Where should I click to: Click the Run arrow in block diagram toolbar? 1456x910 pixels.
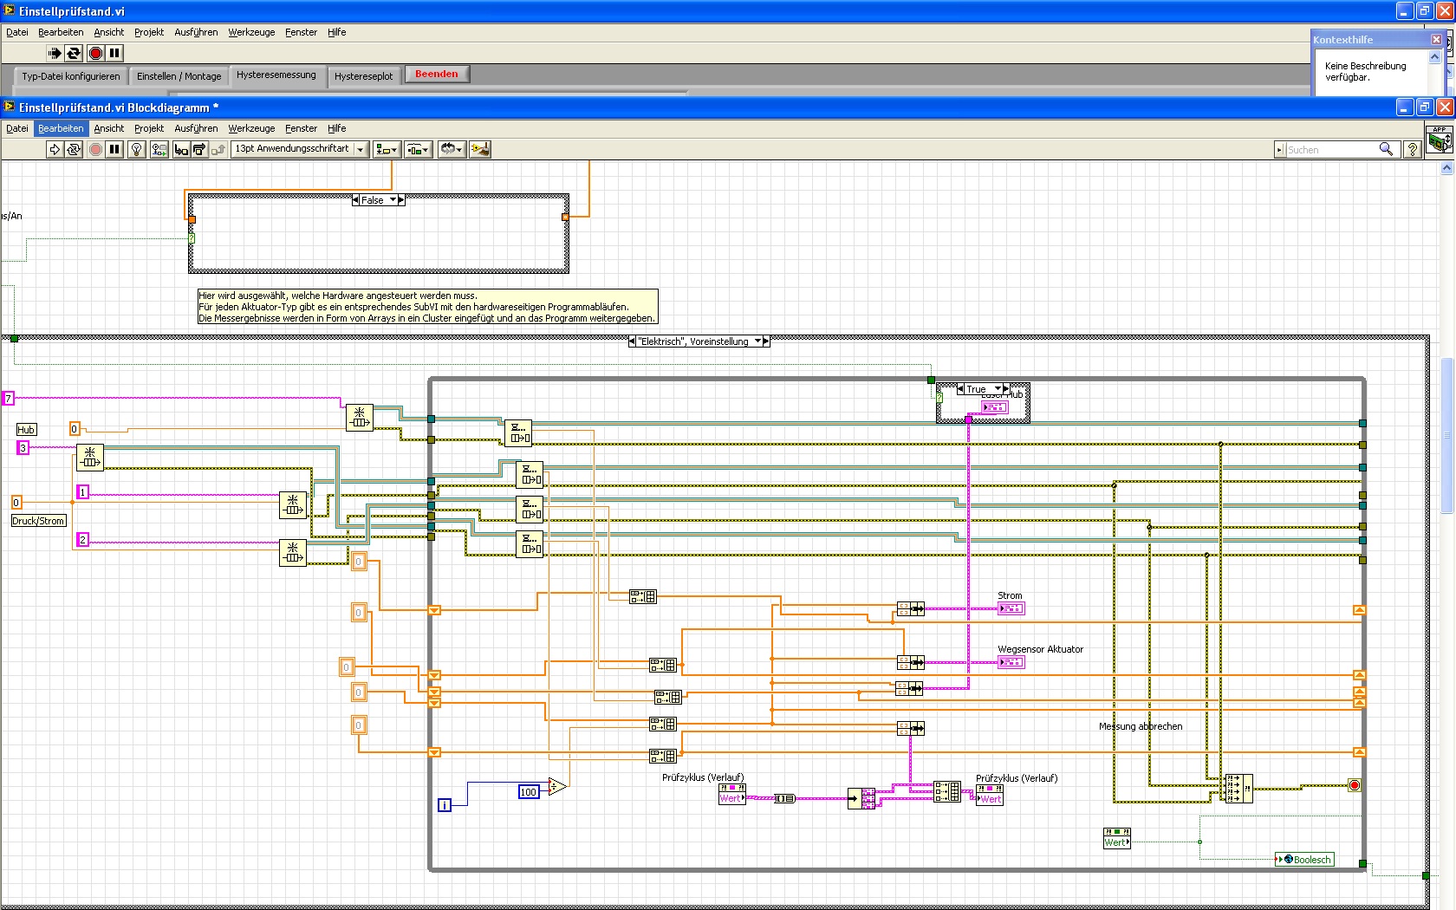(x=55, y=150)
